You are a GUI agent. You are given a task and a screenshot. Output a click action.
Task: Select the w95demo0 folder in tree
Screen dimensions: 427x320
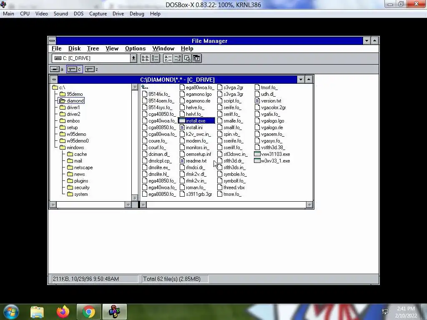pyautogui.click(x=74, y=141)
